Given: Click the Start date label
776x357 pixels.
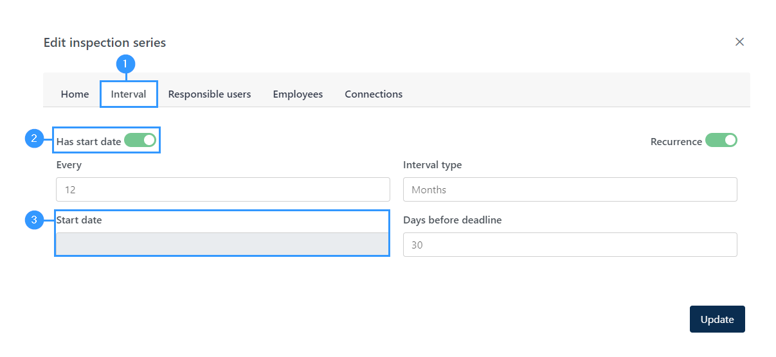Looking at the screenshot, I should (x=79, y=220).
